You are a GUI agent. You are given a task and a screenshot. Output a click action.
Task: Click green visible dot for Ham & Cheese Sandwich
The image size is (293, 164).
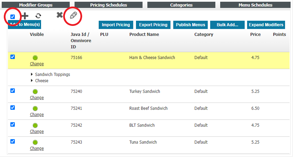pos(35,58)
